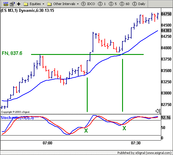Switch to the 1-minute interval
This screenshot has height=155, width=173.
[102, 4]
